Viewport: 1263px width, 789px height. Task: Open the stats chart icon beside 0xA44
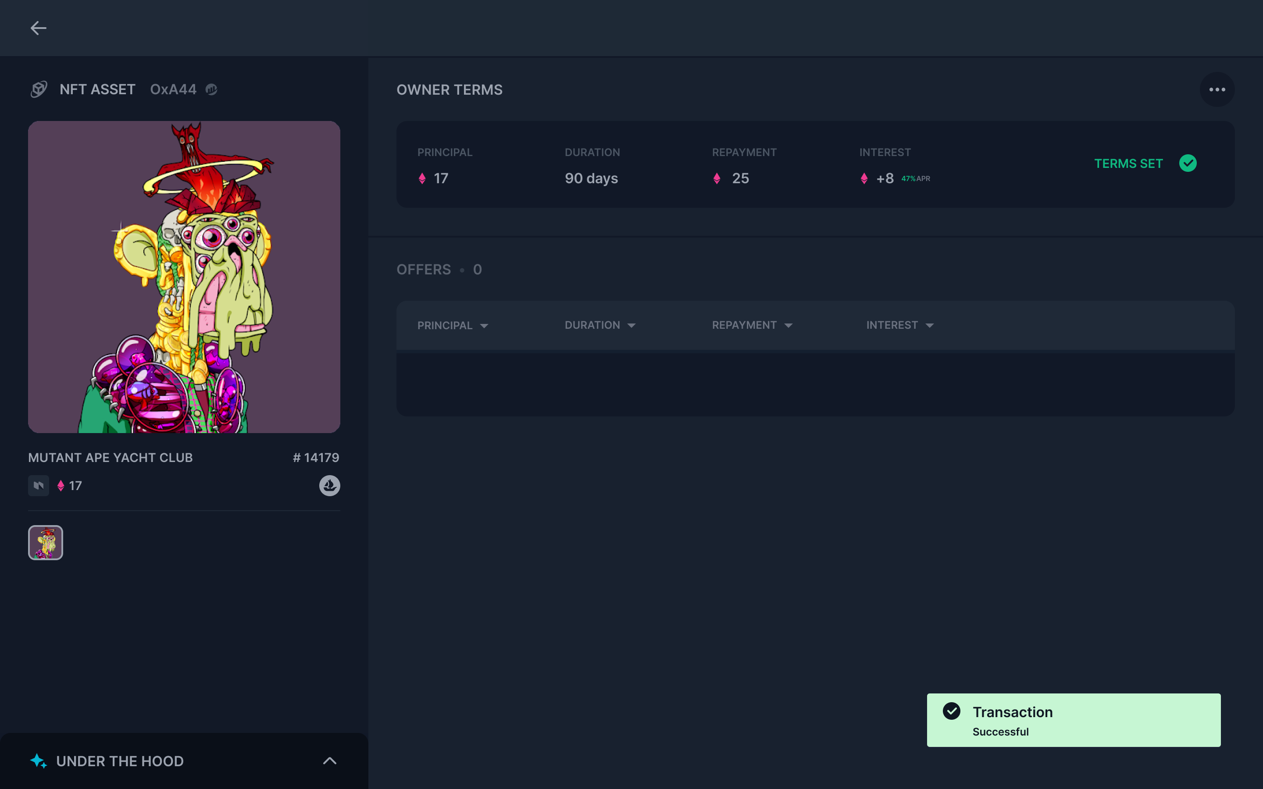point(211,90)
